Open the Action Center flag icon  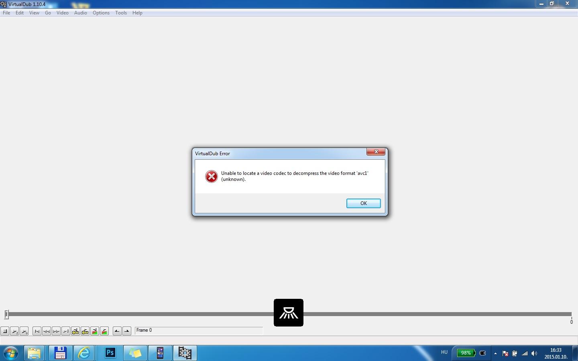[x=505, y=353]
